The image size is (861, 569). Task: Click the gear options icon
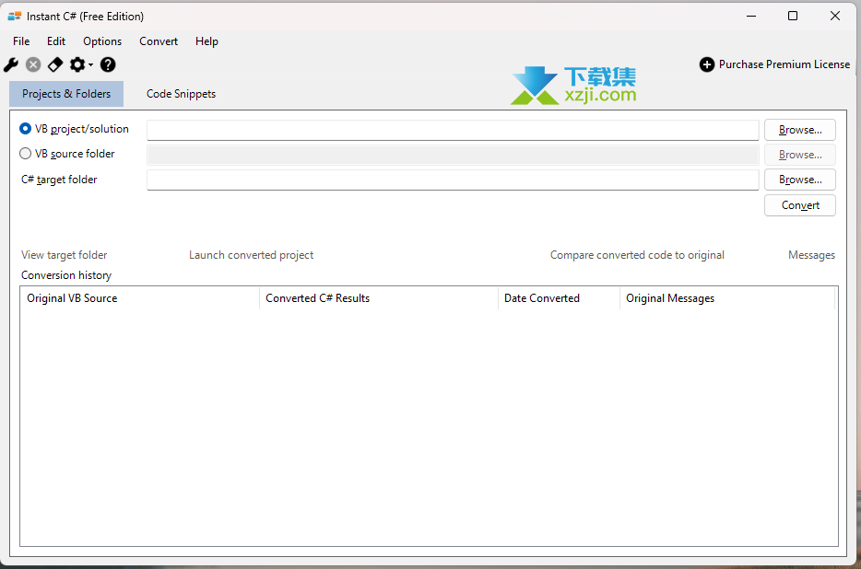coord(77,64)
